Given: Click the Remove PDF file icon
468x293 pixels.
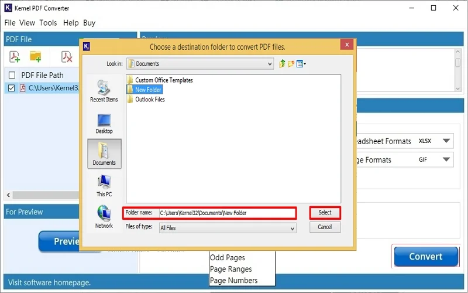Looking at the screenshot, I should point(67,56).
